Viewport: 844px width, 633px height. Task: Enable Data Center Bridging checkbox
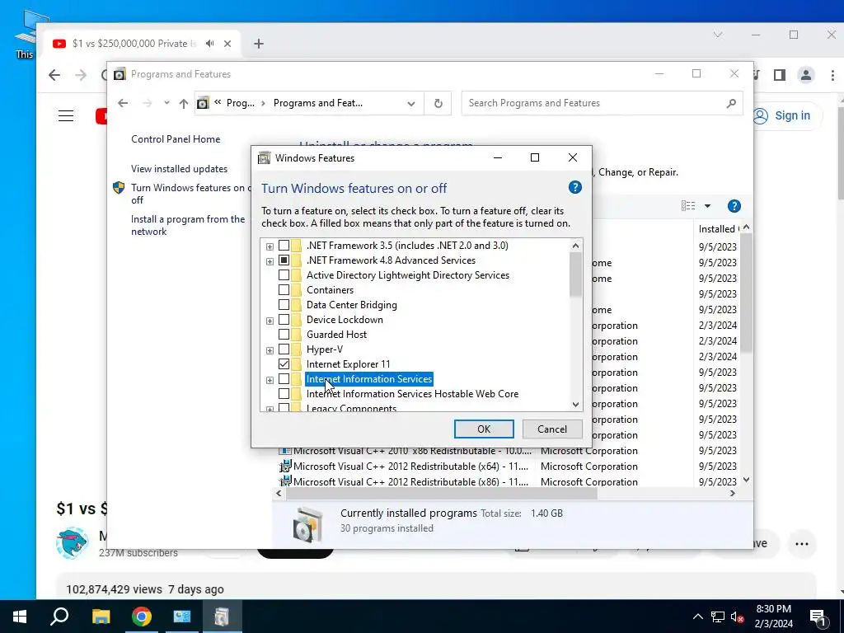tap(284, 305)
